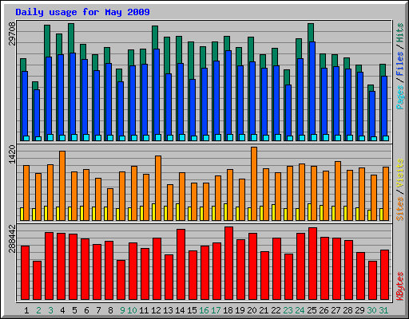Click day 23 on the x-axis

[x=288, y=310]
